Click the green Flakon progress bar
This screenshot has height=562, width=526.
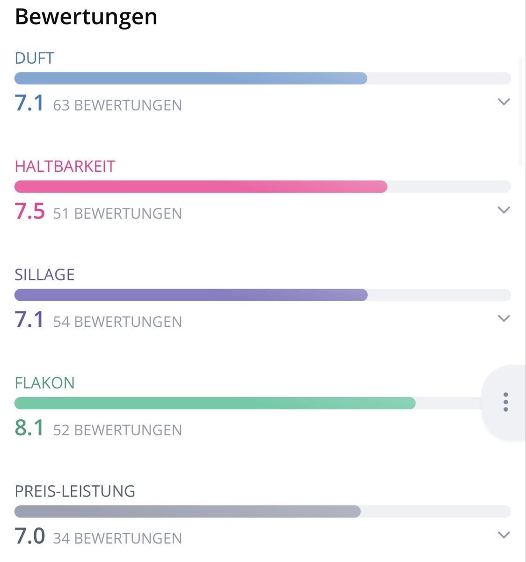248,403
